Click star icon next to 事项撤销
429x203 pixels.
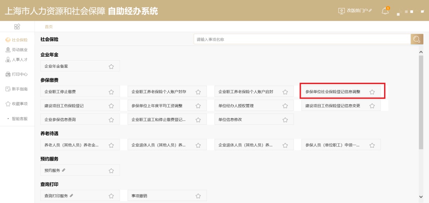[198, 196]
